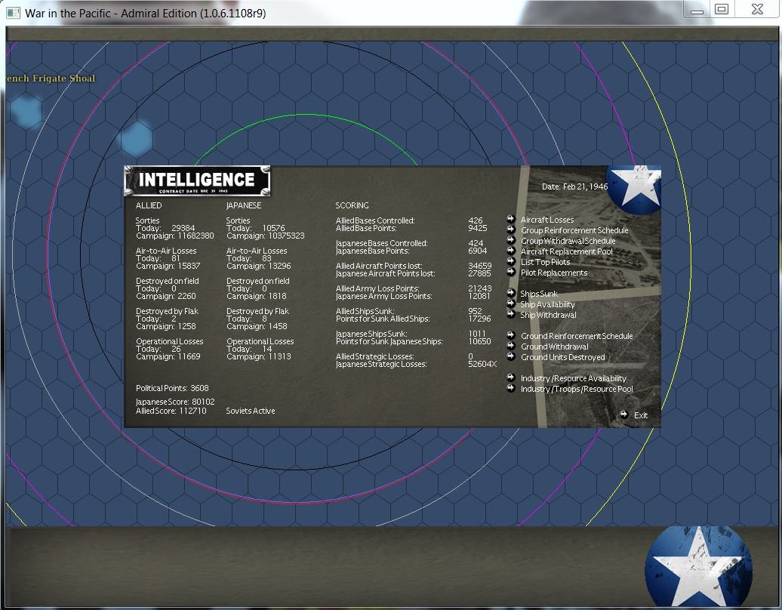Click the arrow icon beside Pilot Replacements
Viewport: 782px width, 610px height.
point(511,272)
